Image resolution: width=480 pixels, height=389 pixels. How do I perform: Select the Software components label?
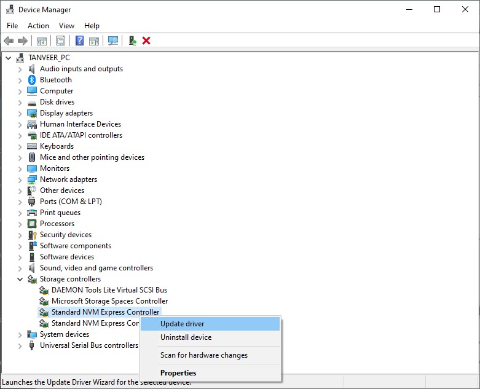coord(76,246)
